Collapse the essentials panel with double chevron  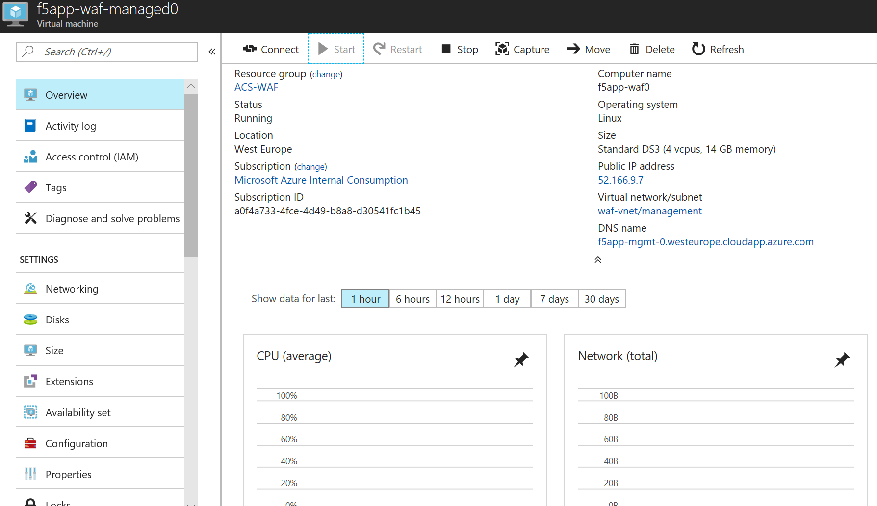pos(598,259)
